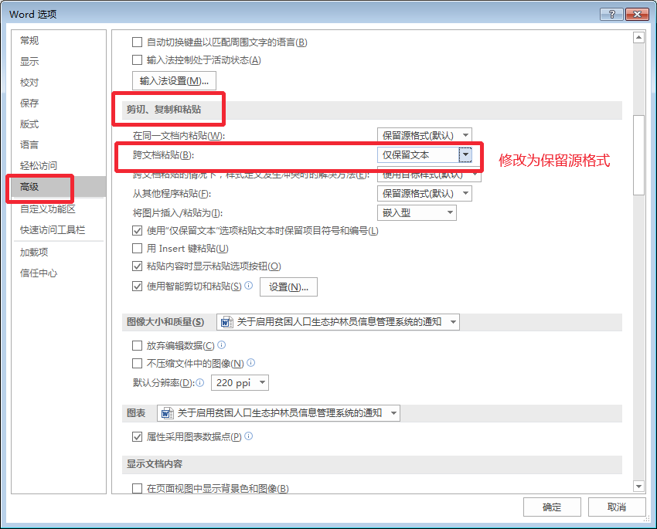Click 设置(N)... button for smart paste

pos(289,287)
